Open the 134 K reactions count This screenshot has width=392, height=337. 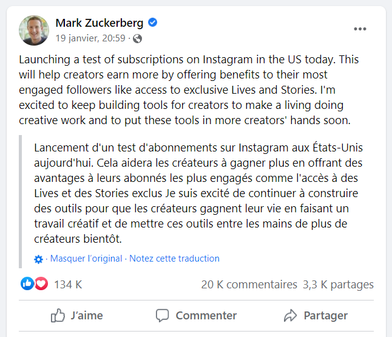coord(68,284)
